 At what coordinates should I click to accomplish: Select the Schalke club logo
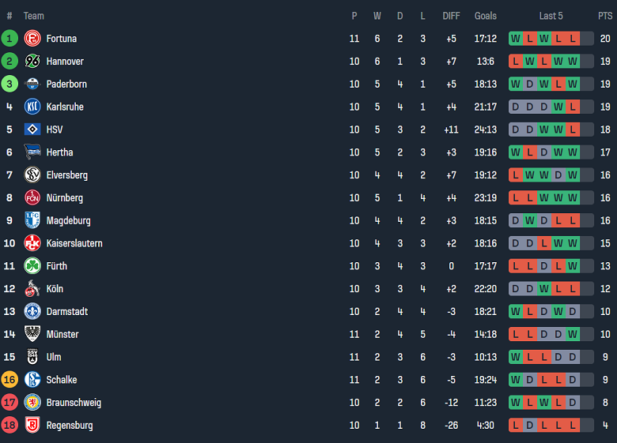[x=32, y=380]
